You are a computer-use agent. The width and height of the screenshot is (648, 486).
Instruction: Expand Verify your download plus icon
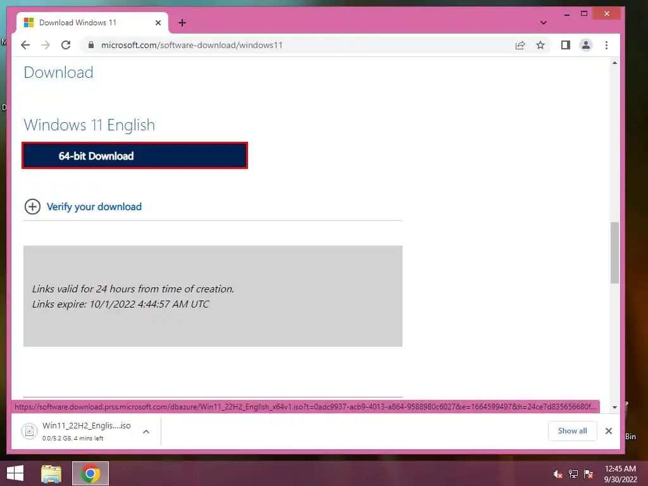coord(32,207)
